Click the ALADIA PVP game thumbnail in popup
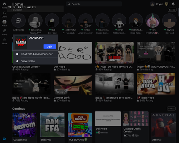 pyautogui.click(x=21, y=43)
